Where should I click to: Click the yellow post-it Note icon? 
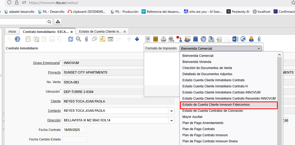[102, 39]
